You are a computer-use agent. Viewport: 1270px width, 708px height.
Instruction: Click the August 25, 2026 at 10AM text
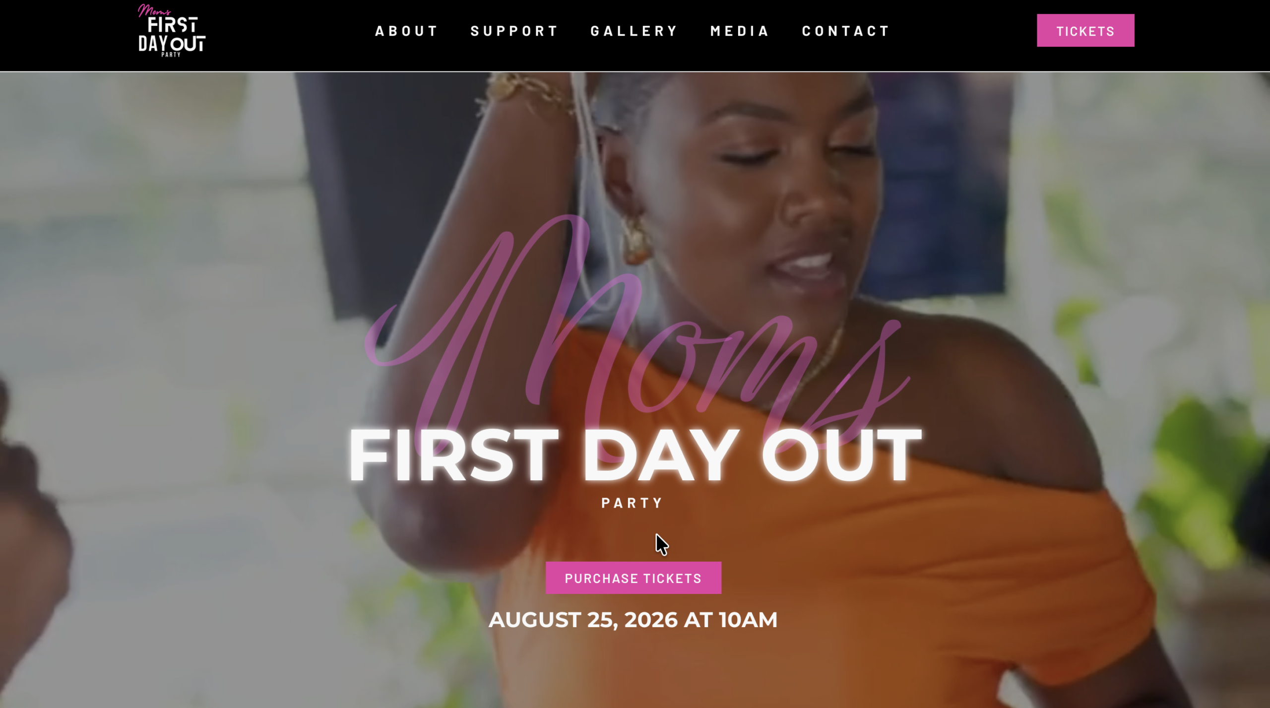(633, 620)
